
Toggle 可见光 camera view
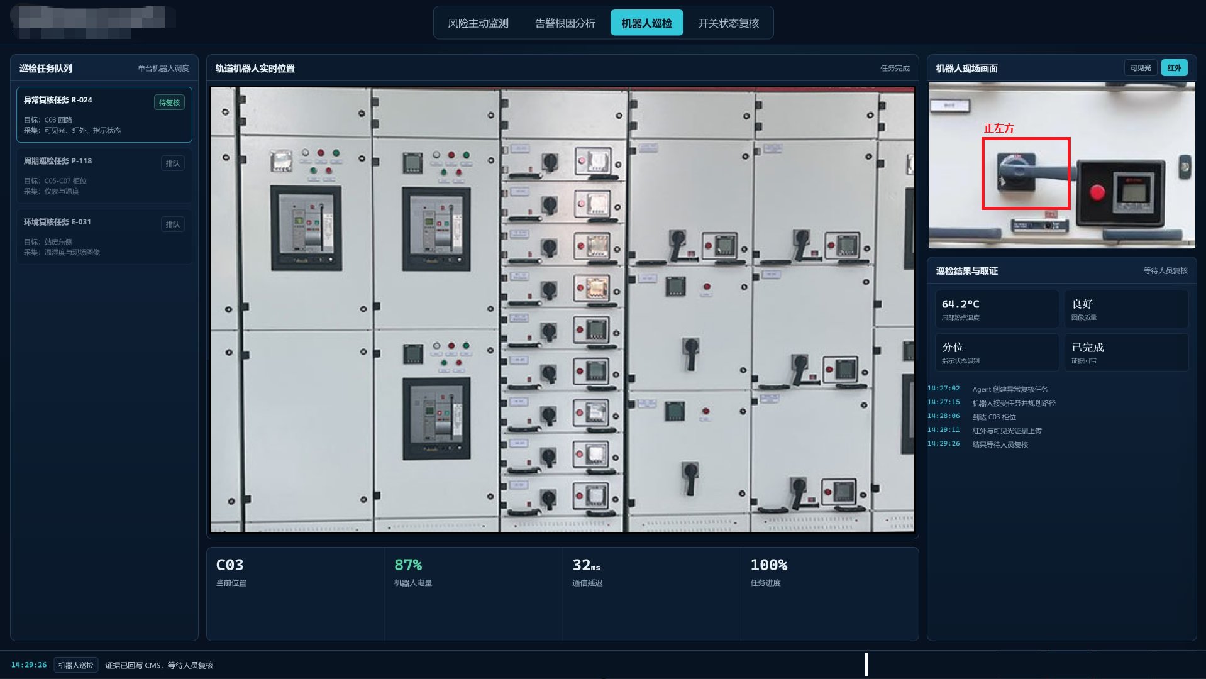coord(1140,68)
